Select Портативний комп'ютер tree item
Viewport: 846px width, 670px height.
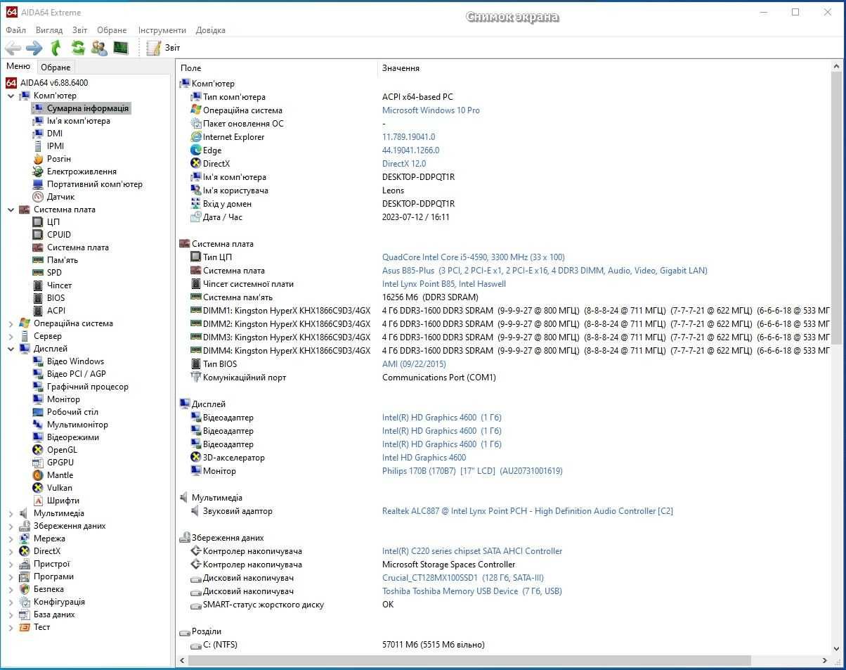coord(94,184)
